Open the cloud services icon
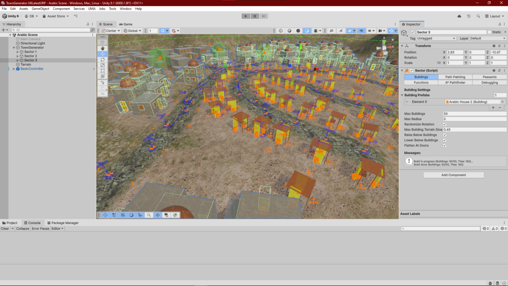This screenshot has height=286, width=508. [459, 16]
